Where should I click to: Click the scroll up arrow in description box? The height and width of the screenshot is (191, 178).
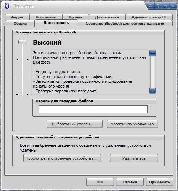coord(152,53)
